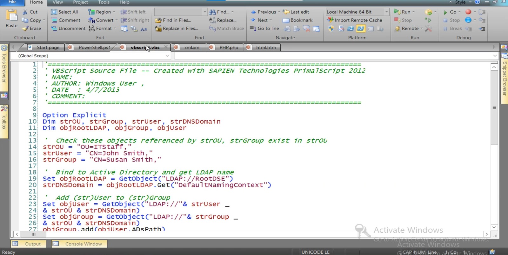Click the Help ribbon tab
This screenshot has height=255, width=508.
pyautogui.click(x=124, y=3)
